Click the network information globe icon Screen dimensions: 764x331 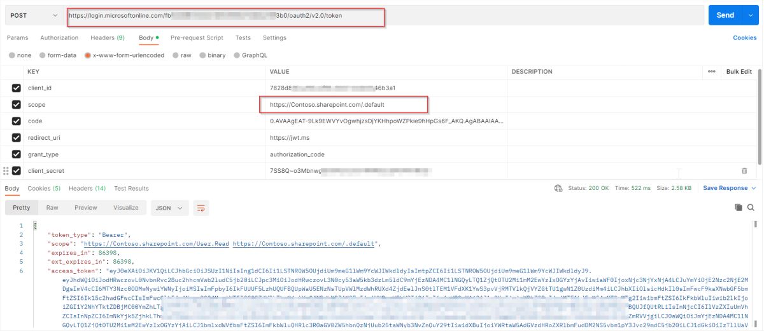(558, 188)
